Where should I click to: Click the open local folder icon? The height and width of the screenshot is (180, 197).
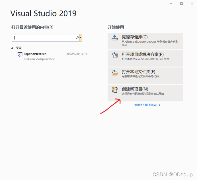coord(115,73)
